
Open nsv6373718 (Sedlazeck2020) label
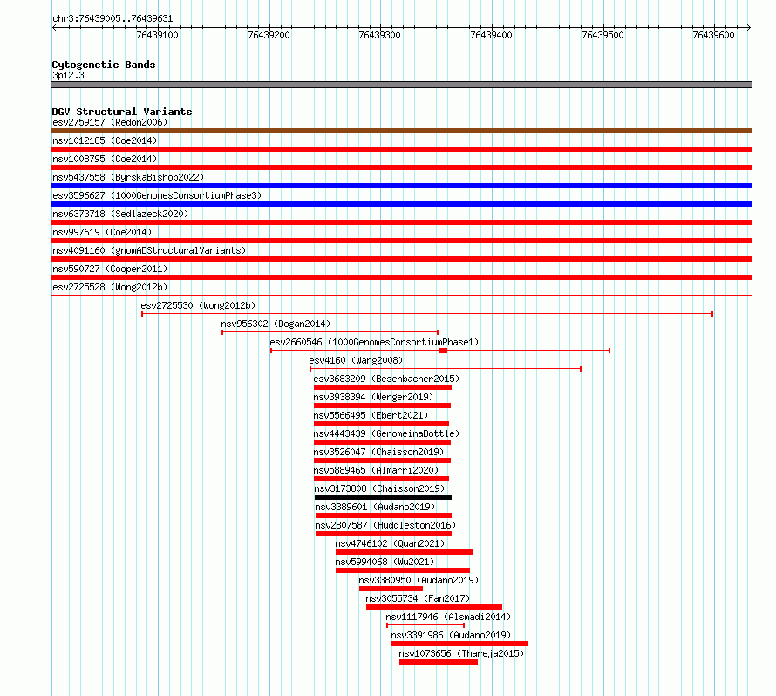pos(120,214)
